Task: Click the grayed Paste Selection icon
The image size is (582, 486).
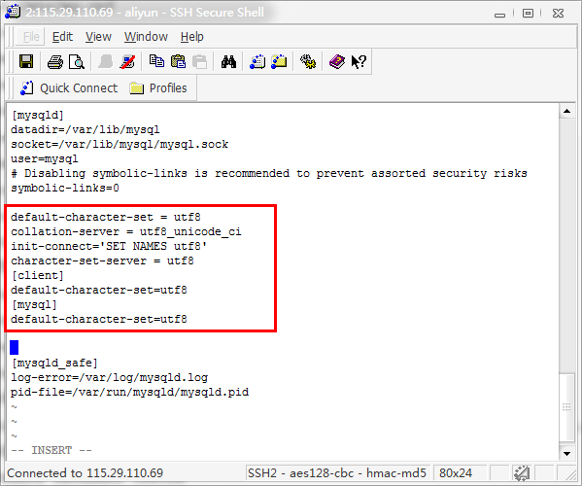Action: tap(200, 61)
